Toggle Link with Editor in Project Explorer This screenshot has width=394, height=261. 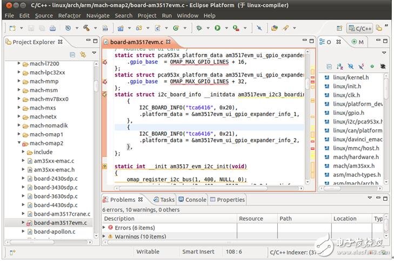[83, 54]
